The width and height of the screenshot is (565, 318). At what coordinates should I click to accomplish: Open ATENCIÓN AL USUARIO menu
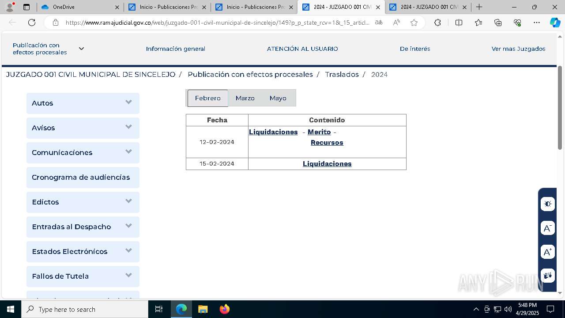[302, 49]
